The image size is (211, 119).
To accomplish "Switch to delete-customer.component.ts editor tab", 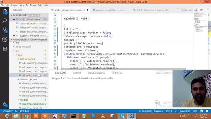I will tap(151, 10).
